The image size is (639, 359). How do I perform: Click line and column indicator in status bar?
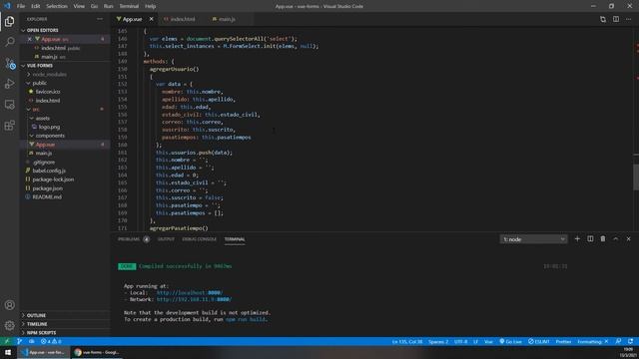[x=407, y=341]
